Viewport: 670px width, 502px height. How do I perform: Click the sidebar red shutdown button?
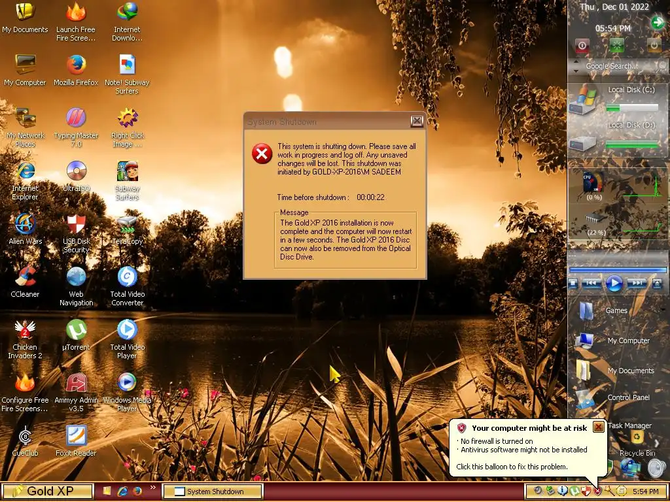582,45
